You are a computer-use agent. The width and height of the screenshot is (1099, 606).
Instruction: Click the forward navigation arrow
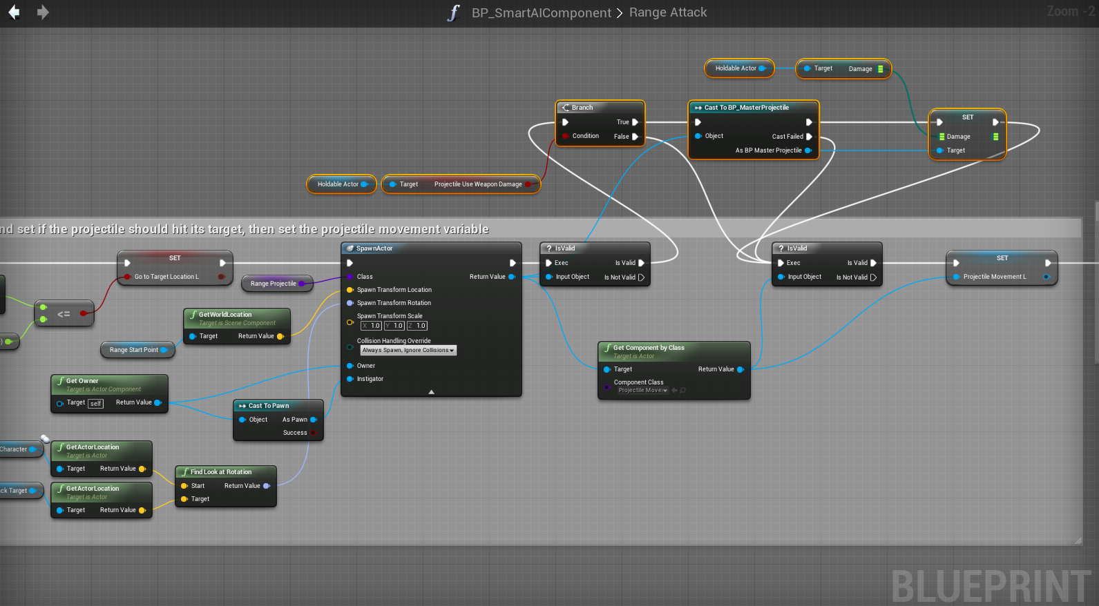[43, 12]
